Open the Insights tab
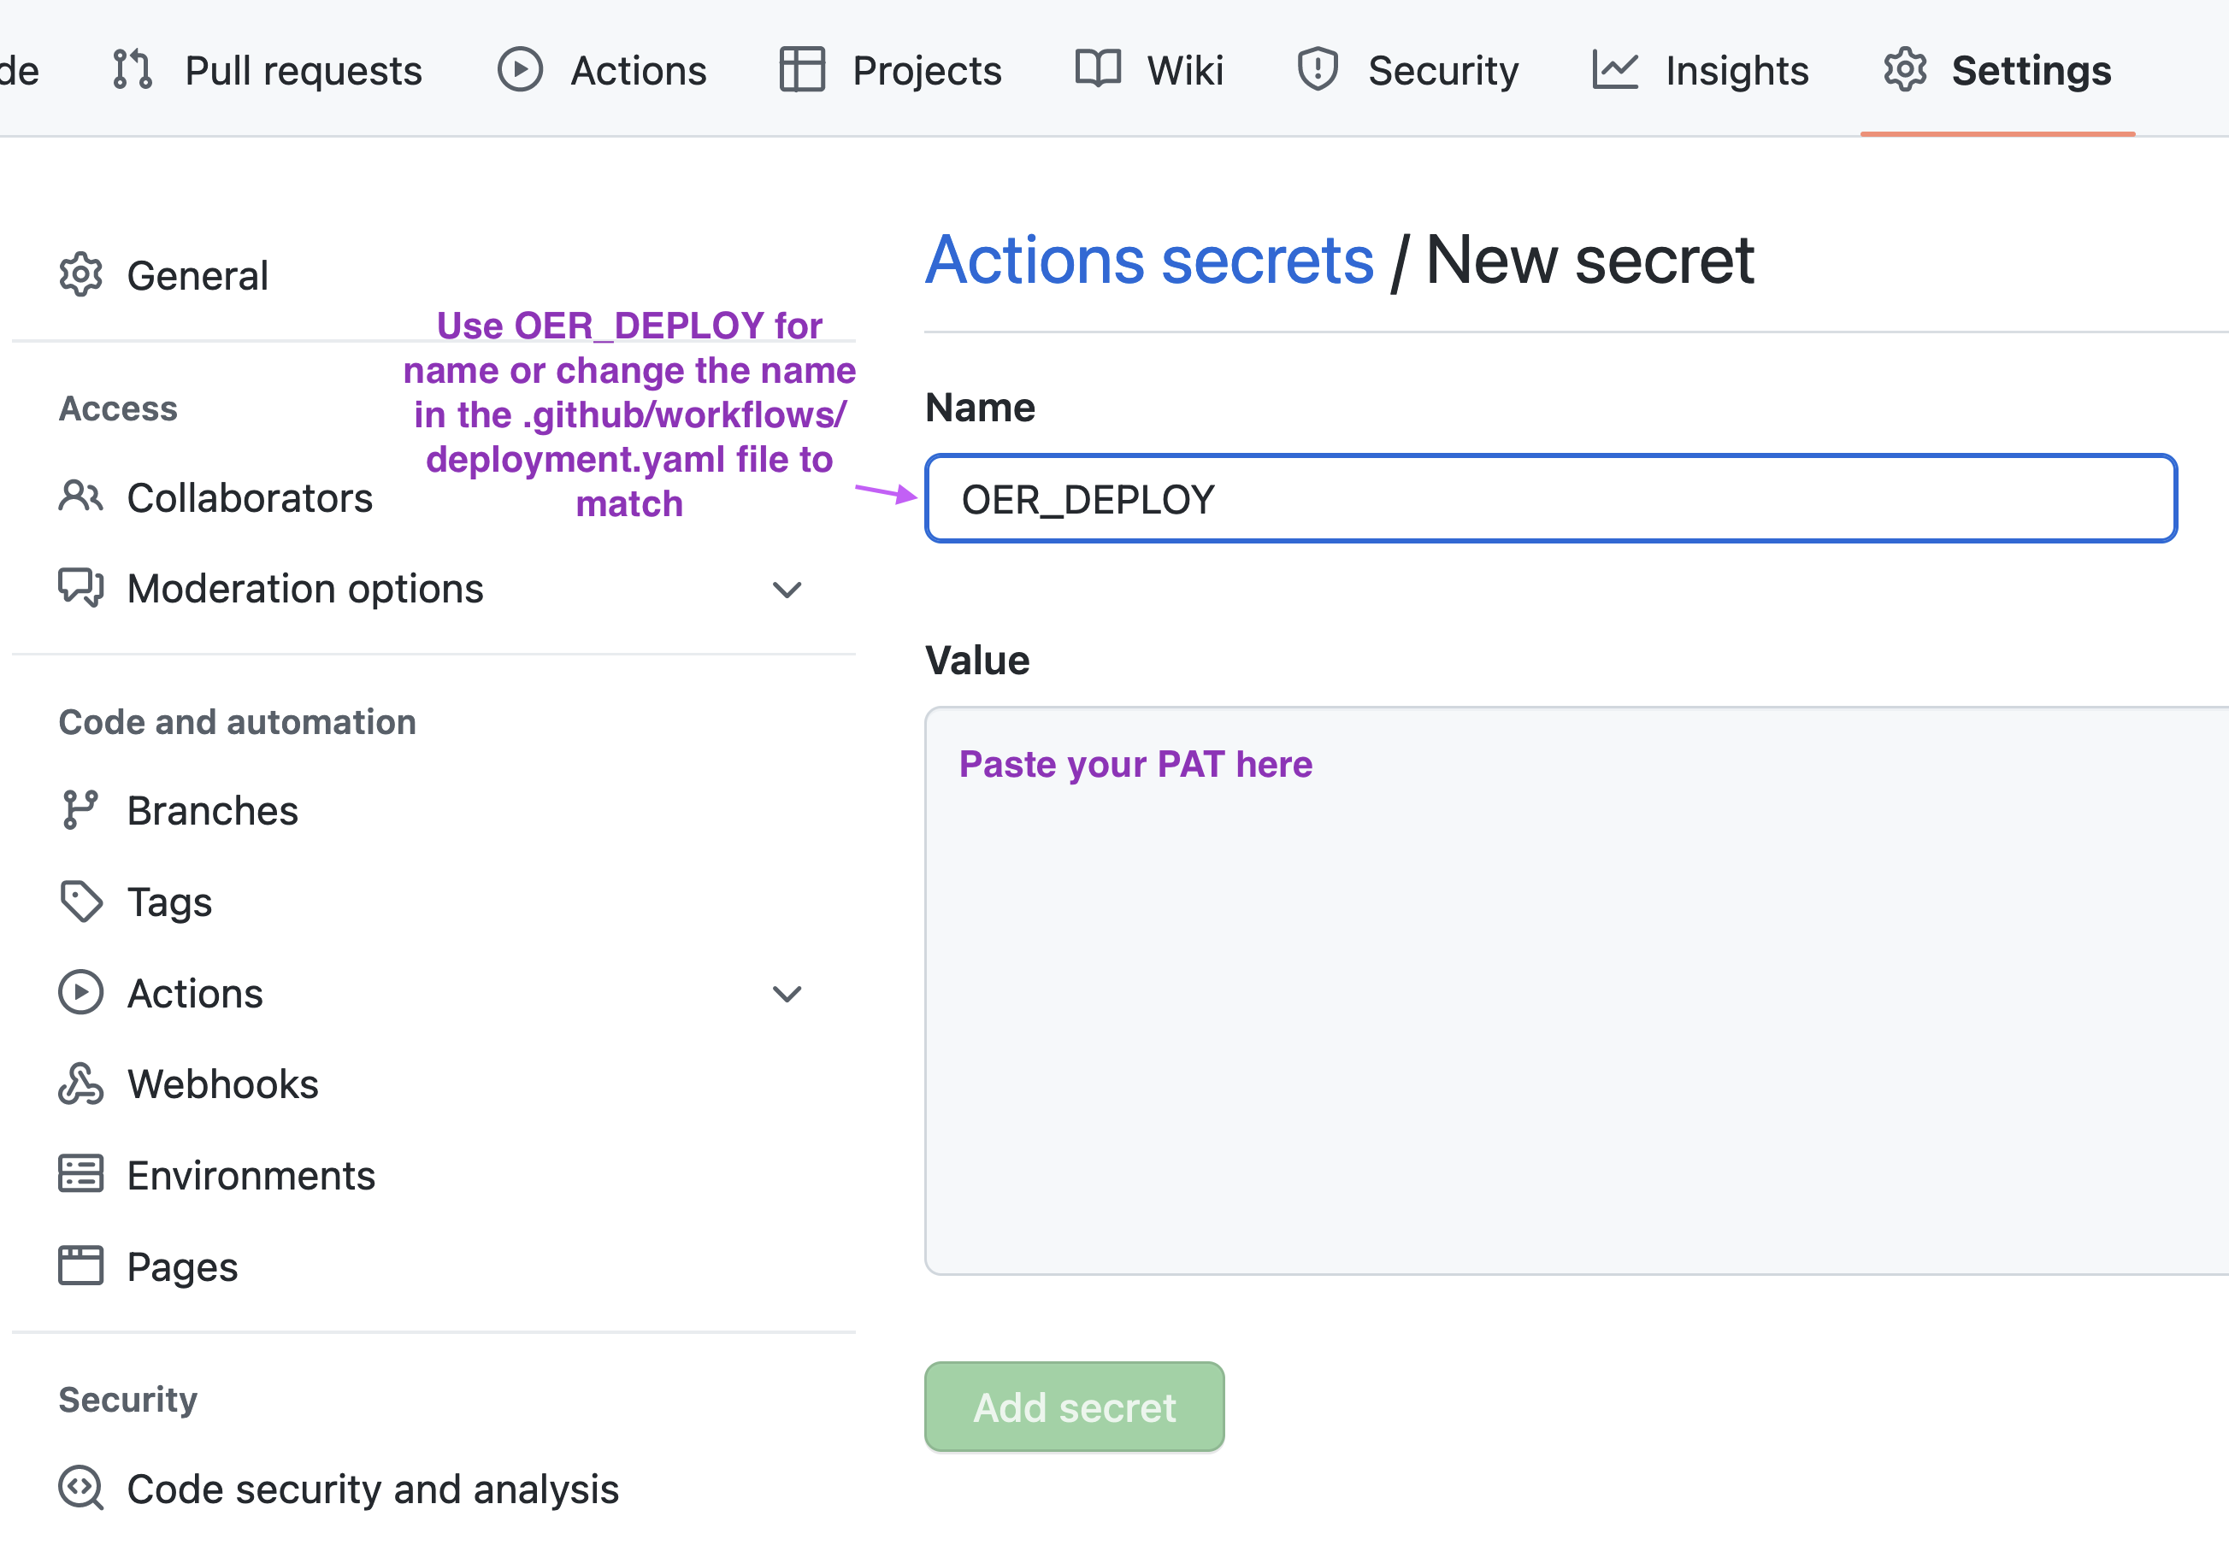2229x1551 pixels. point(1701,71)
